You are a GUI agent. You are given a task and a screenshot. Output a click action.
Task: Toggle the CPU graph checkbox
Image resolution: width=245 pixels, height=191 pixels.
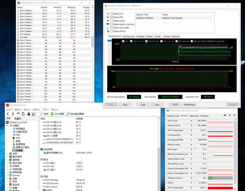click(123, 41)
